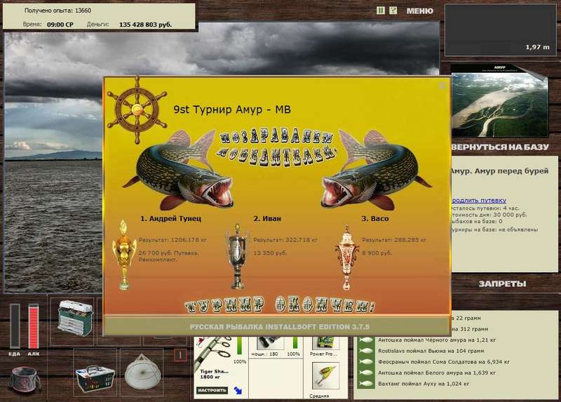Click fish icon beside Rostislavs Вьюна entry
Screen dimensions: 561x402
tap(365, 351)
